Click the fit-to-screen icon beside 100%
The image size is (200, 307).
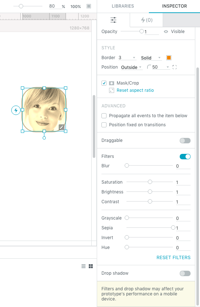[89, 6]
